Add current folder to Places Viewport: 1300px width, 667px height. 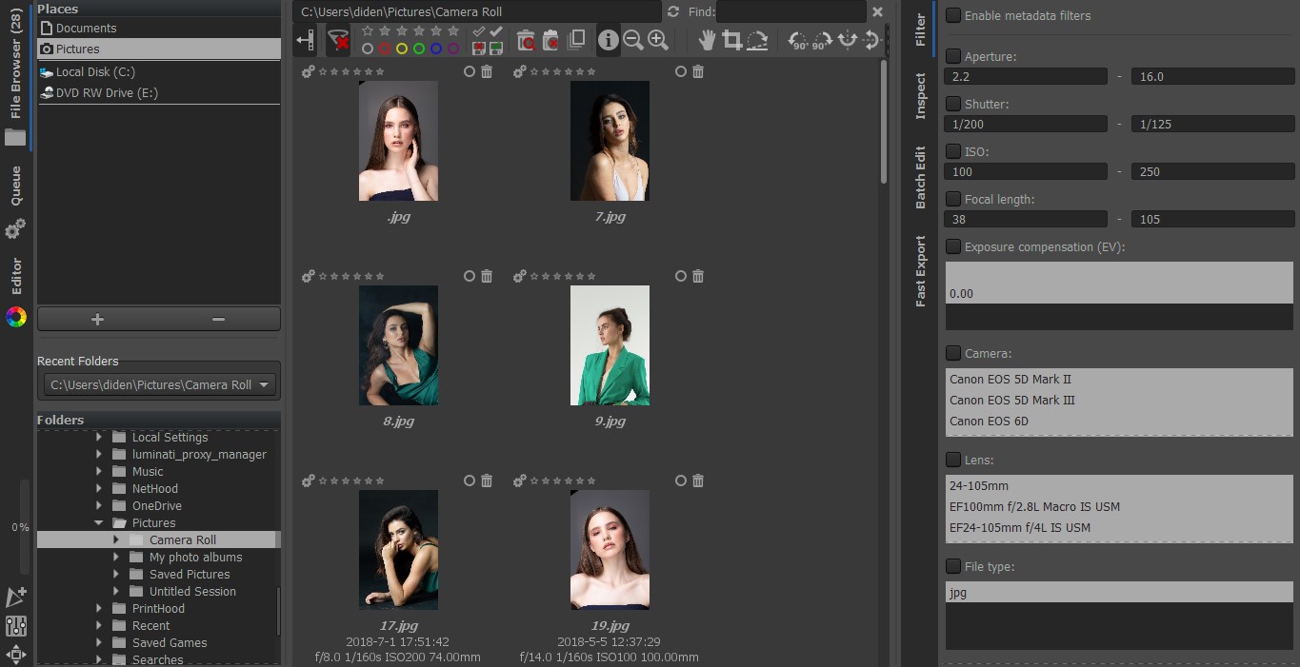click(97, 319)
